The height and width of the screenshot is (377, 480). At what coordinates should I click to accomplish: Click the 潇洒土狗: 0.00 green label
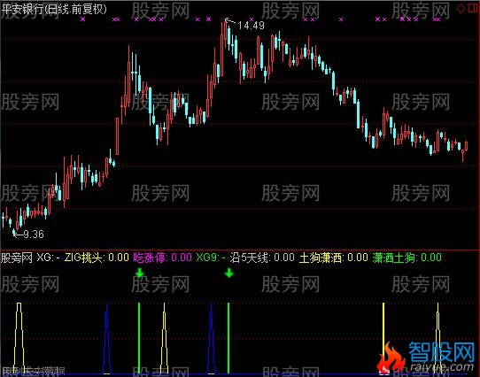click(x=406, y=258)
